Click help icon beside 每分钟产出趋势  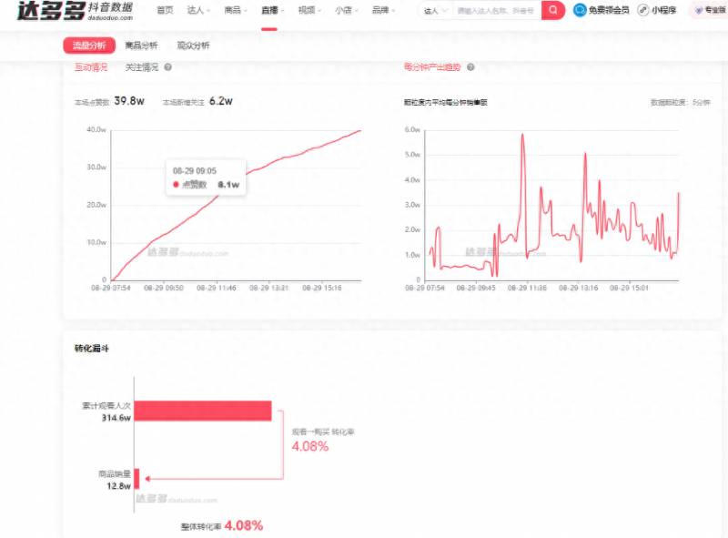point(470,66)
